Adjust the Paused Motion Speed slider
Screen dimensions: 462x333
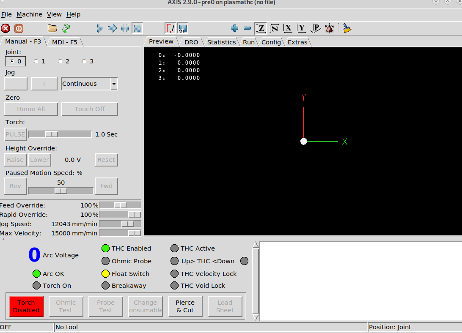[61, 191]
